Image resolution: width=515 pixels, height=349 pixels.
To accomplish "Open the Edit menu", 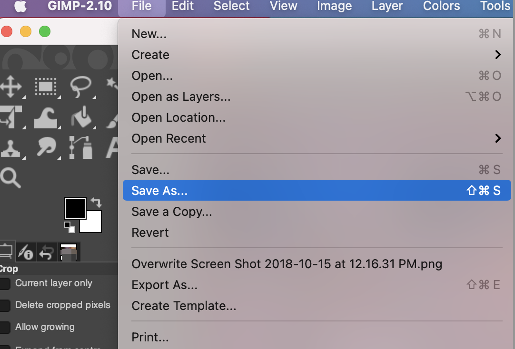I will click(183, 6).
